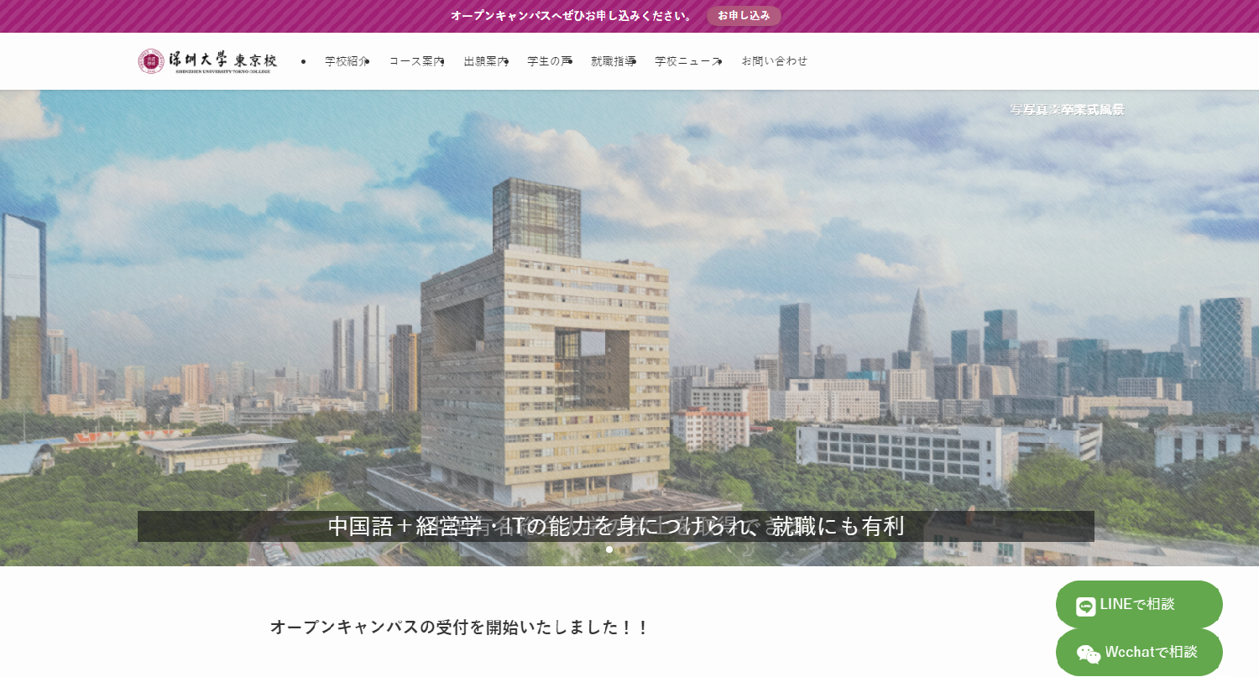Click the WeChat speech bubble icon
Viewport: 1259px width, 677px height.
pos(1088,654)
